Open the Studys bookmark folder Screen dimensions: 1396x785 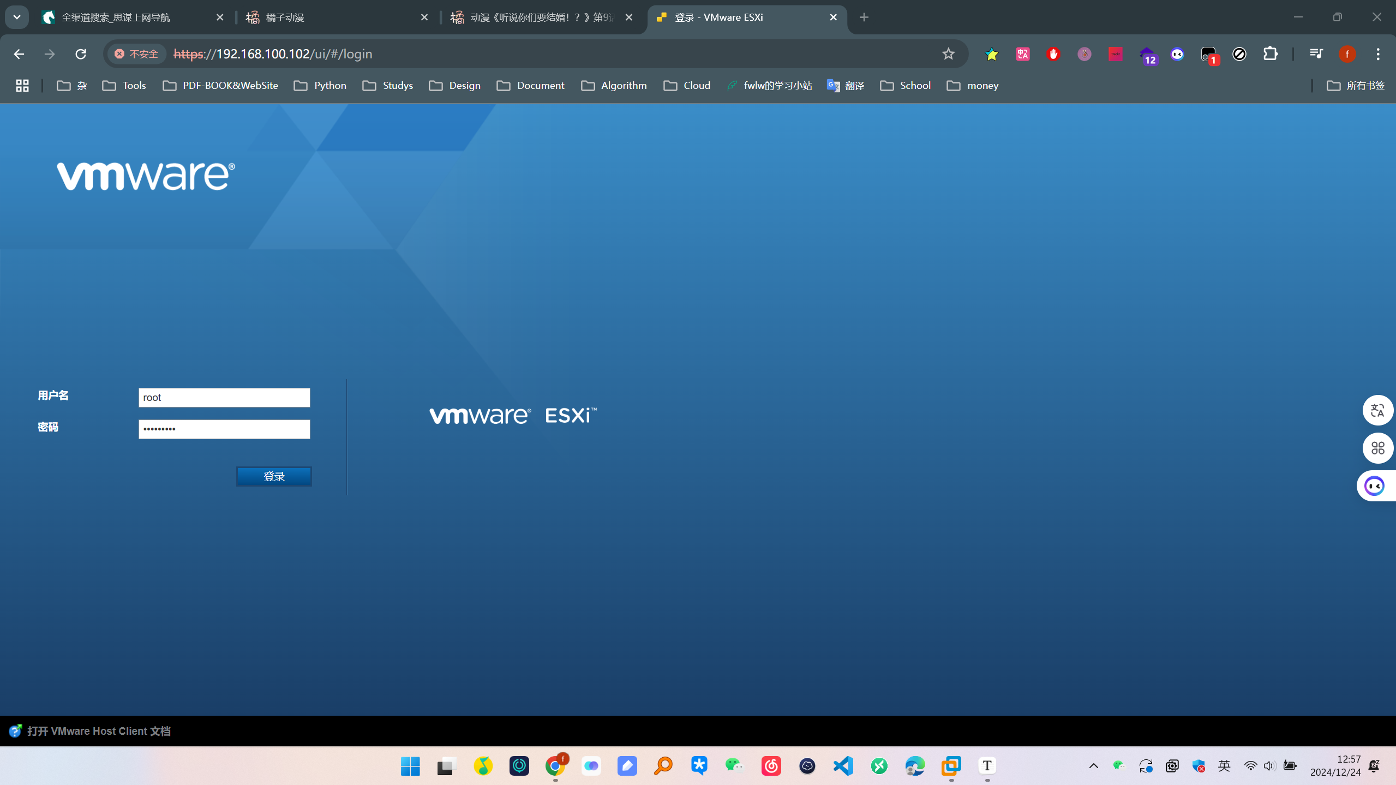388,86
